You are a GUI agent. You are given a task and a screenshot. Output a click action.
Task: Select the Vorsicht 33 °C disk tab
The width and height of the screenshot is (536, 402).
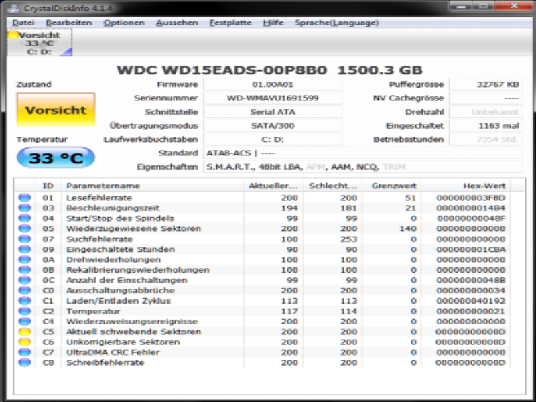coord(40,43)
